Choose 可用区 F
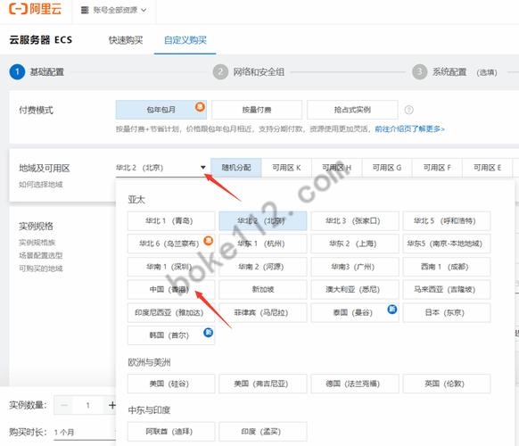 tap(437, 168)
